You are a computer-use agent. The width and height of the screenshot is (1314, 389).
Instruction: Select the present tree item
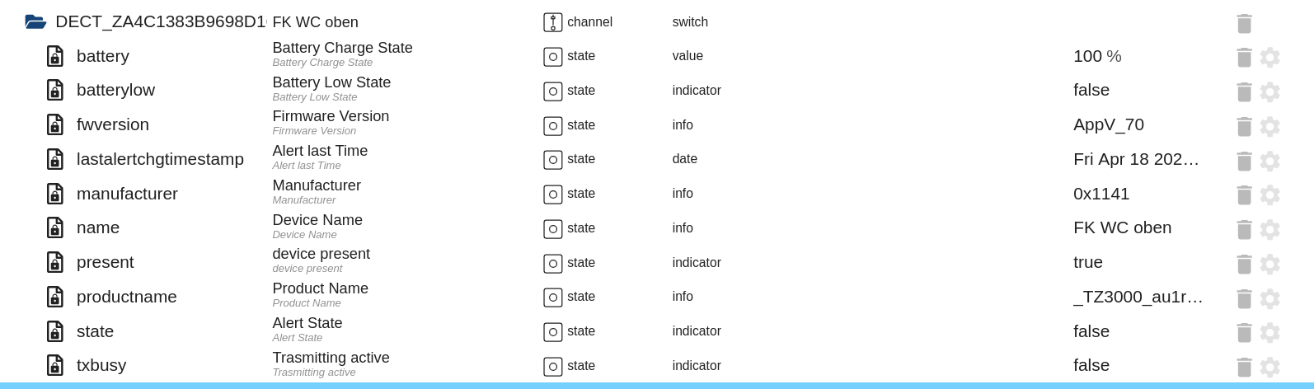click(x=105, y=262)
